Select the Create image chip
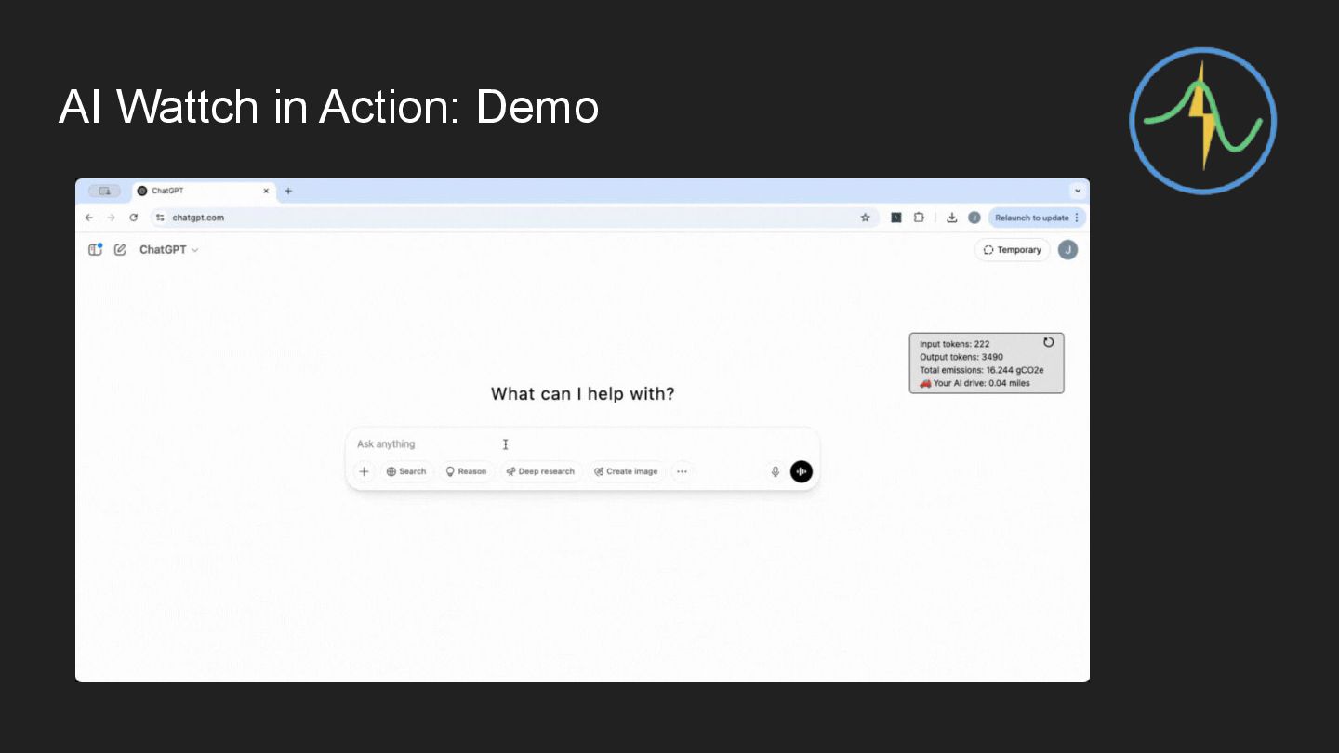This screenshot has height=753, width=1339. coord(627,471)
